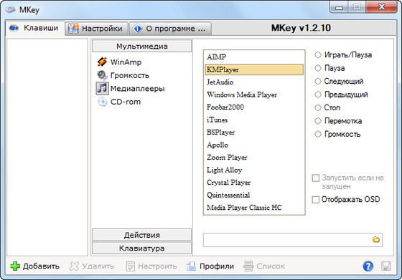Click the folder browse icon in path field
This screenshot has height=280, width=402.
(376, 240)
